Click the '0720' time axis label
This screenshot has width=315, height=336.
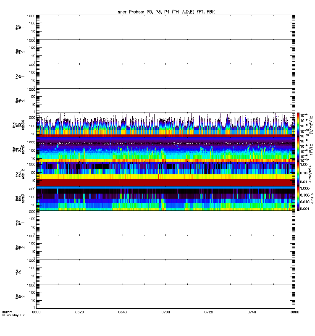tap(209, 312)
